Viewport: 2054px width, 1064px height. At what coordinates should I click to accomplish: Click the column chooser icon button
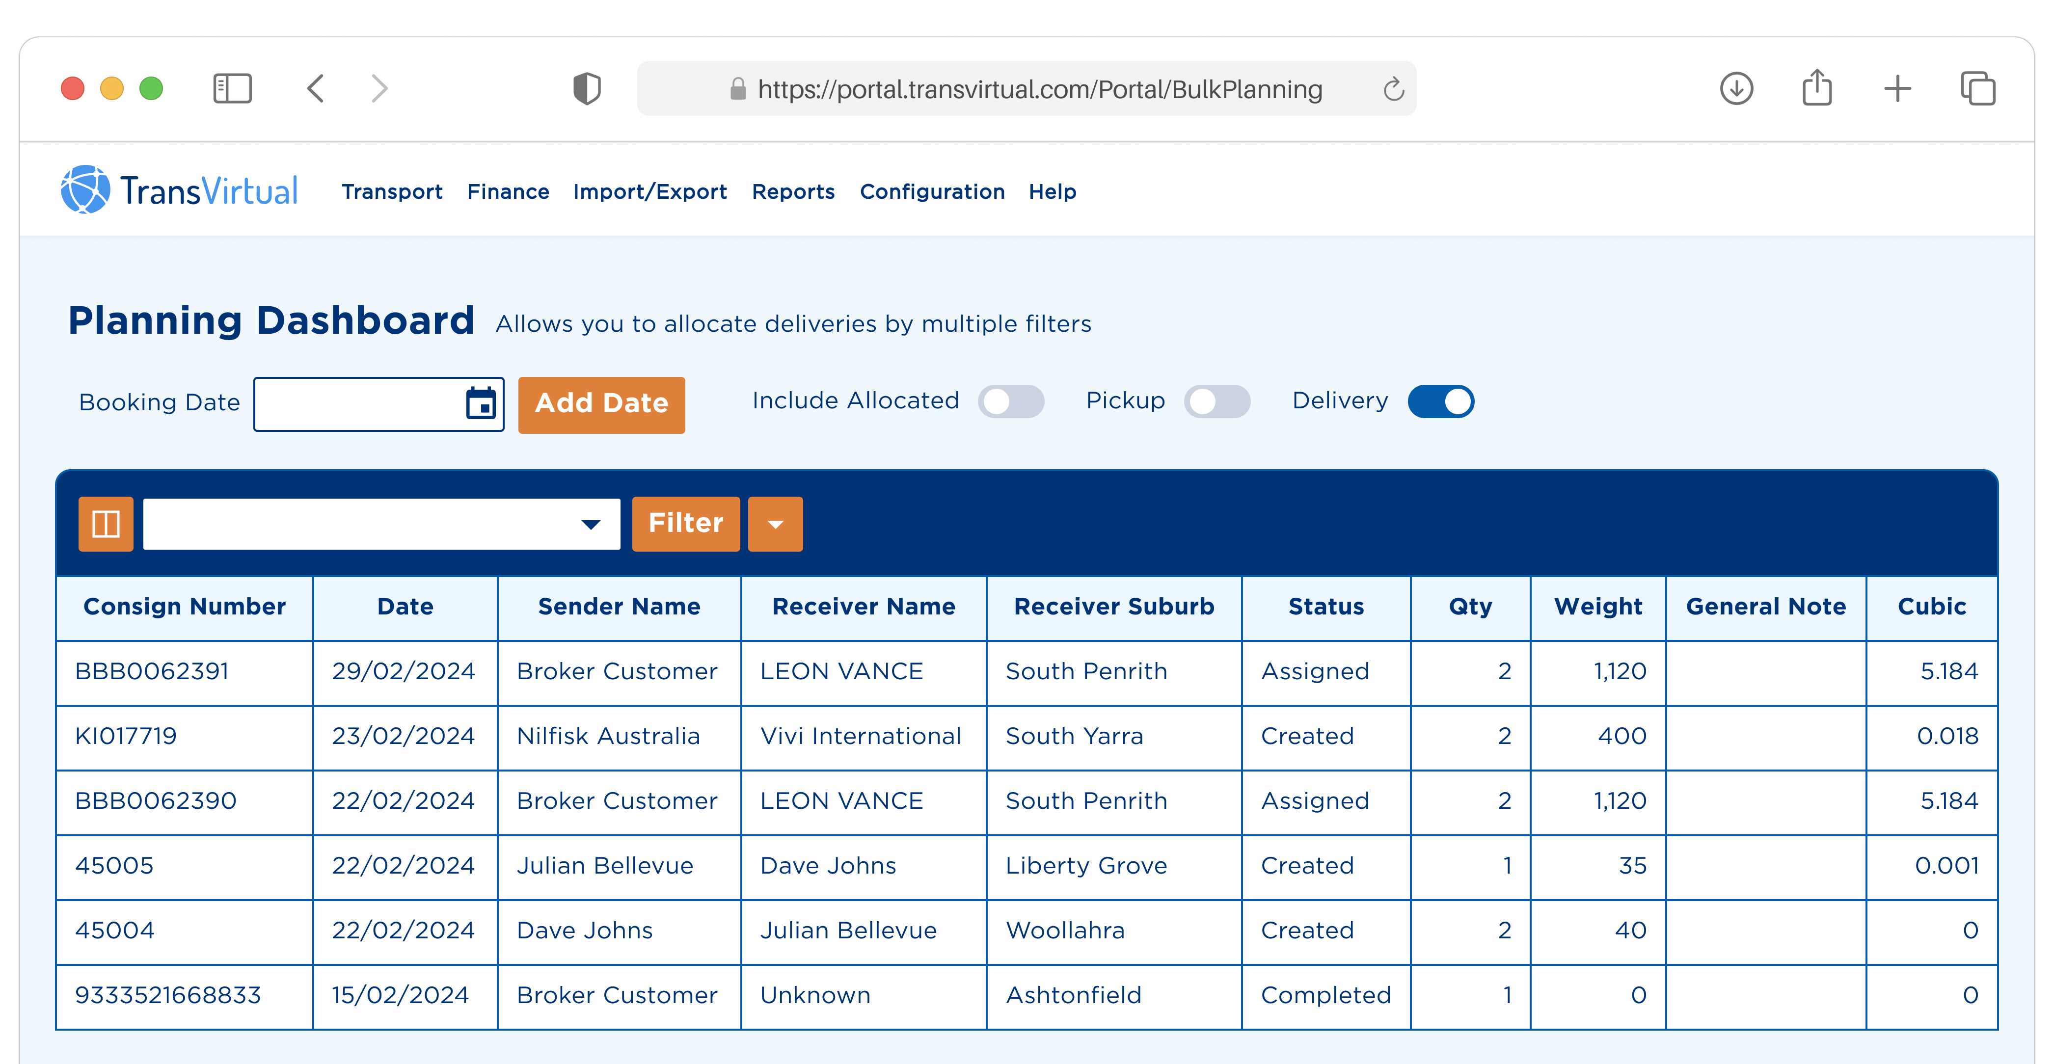tap(105, 524)
